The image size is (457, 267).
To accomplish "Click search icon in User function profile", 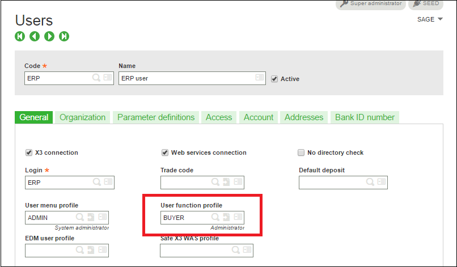I will (215, 217).
